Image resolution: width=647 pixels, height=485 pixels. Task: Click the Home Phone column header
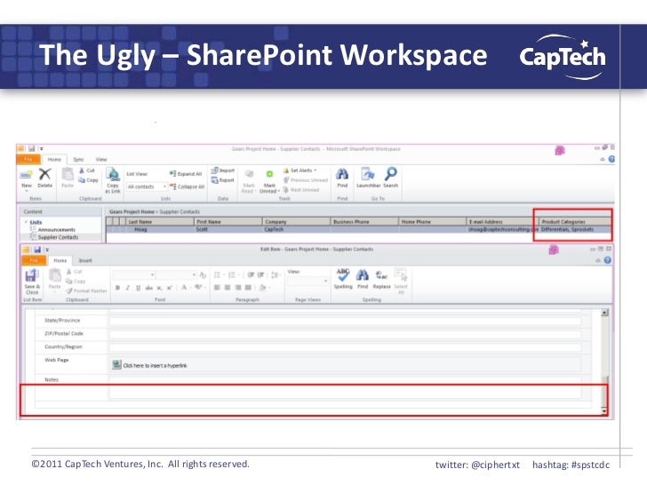433,221
